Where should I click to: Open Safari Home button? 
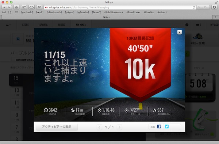(16, 7)
